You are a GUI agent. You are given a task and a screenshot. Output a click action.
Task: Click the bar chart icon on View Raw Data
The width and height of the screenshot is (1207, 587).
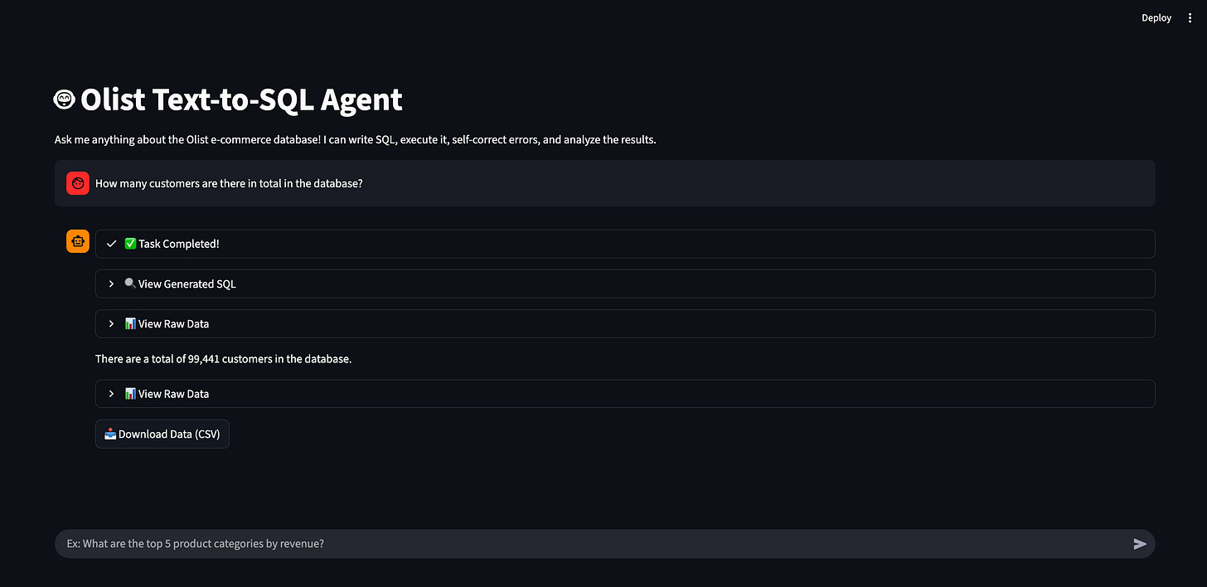(x=130, y=323)
